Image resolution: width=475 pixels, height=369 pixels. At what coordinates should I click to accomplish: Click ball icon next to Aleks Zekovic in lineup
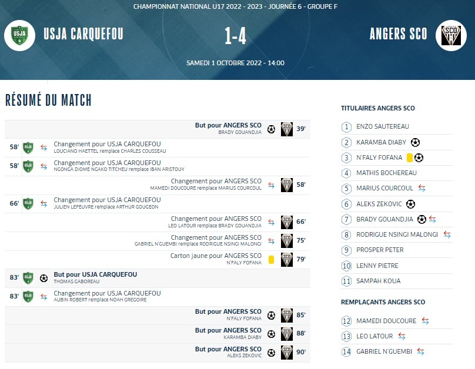coord(410,204)
